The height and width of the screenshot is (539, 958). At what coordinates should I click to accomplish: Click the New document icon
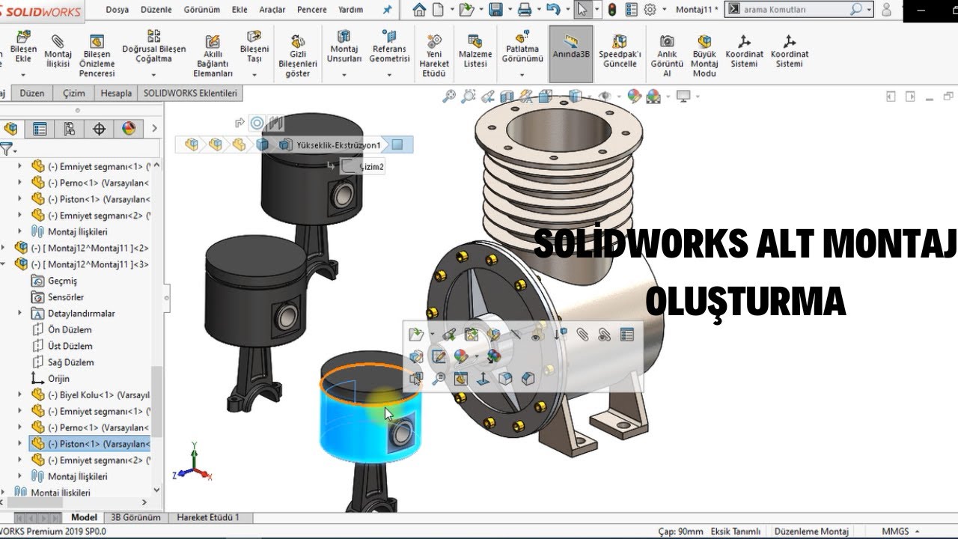coord(438,10)
